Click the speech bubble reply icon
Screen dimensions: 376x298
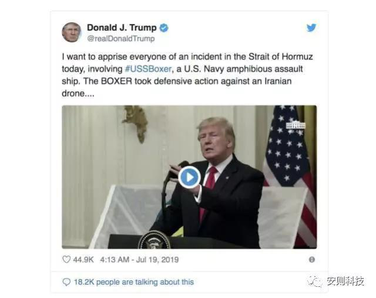pyautogui.click(x=66, y=282)
